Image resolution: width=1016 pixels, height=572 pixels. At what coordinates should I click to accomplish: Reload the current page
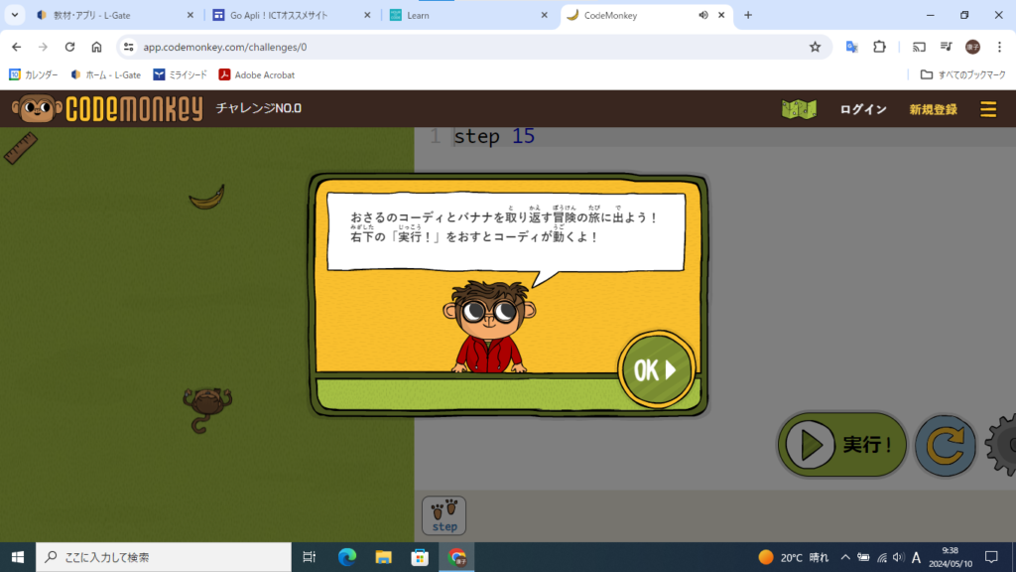(x=70, y=47)
